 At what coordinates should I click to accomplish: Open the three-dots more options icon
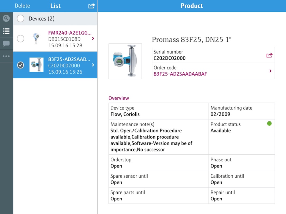click(6, 56)
